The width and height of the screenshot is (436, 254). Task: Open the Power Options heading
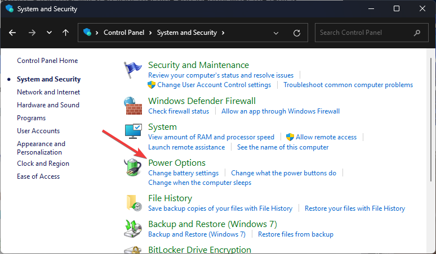(x=177, y=163)
